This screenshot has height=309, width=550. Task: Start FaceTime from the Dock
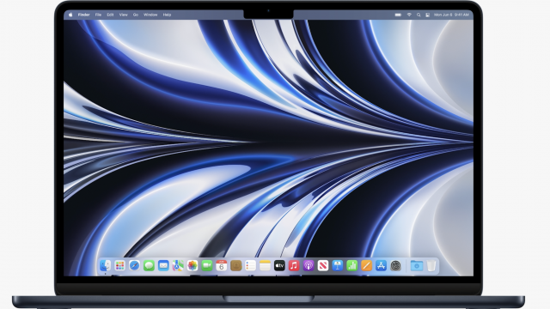point(207,265)
